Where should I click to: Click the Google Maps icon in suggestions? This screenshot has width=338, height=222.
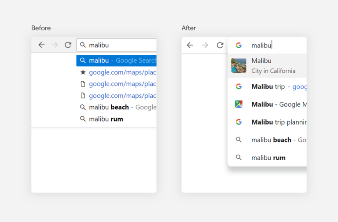click(x=239, y=104)
